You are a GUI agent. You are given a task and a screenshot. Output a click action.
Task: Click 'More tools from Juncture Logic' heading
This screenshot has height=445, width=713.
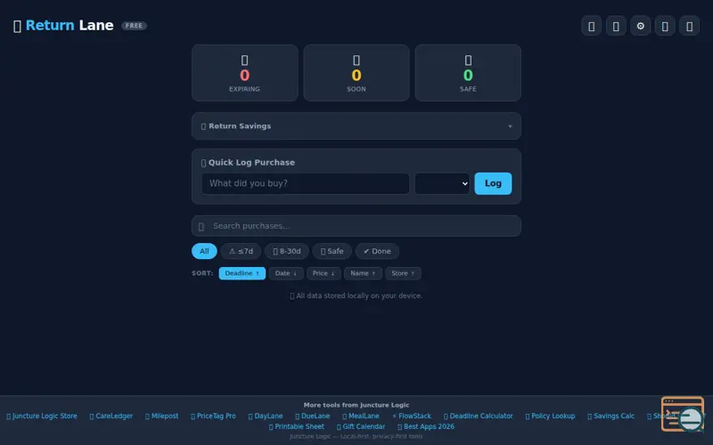(x=356, y=405)
